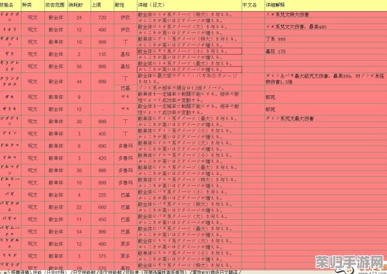Screen dimensions: 387x274
Task: Click the upper limit cell showing 405
Action: click(x=102, y=134)
